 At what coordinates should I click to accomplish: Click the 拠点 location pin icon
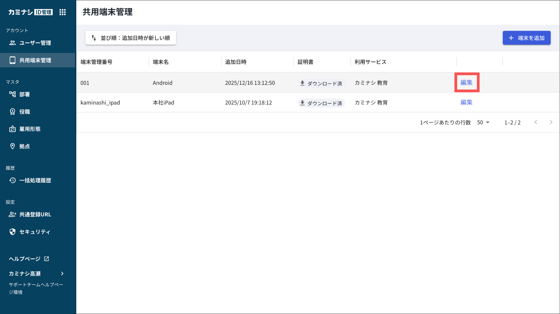pyautogui.click(x=12, y=146)
